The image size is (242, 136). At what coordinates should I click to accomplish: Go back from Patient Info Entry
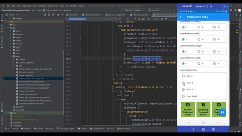click(181, 17)
